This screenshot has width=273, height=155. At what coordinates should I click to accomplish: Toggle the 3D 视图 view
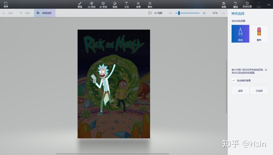[x=155, y=13]
